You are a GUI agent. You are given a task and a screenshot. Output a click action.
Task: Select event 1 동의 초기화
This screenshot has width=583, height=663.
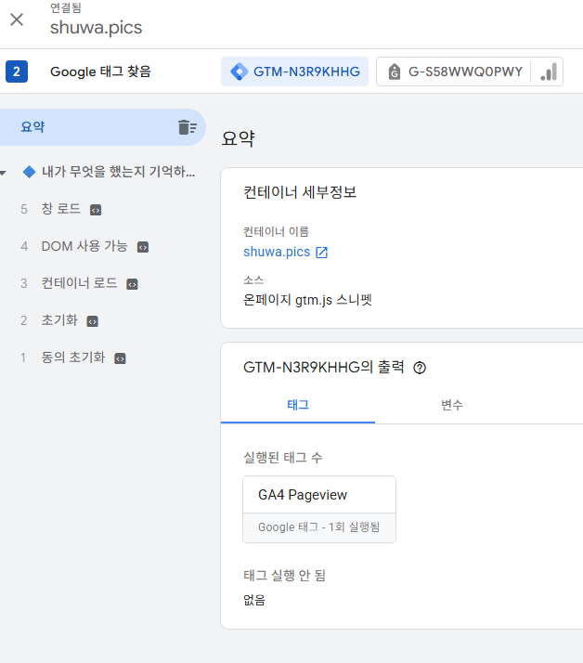click(x=72, y=357)
